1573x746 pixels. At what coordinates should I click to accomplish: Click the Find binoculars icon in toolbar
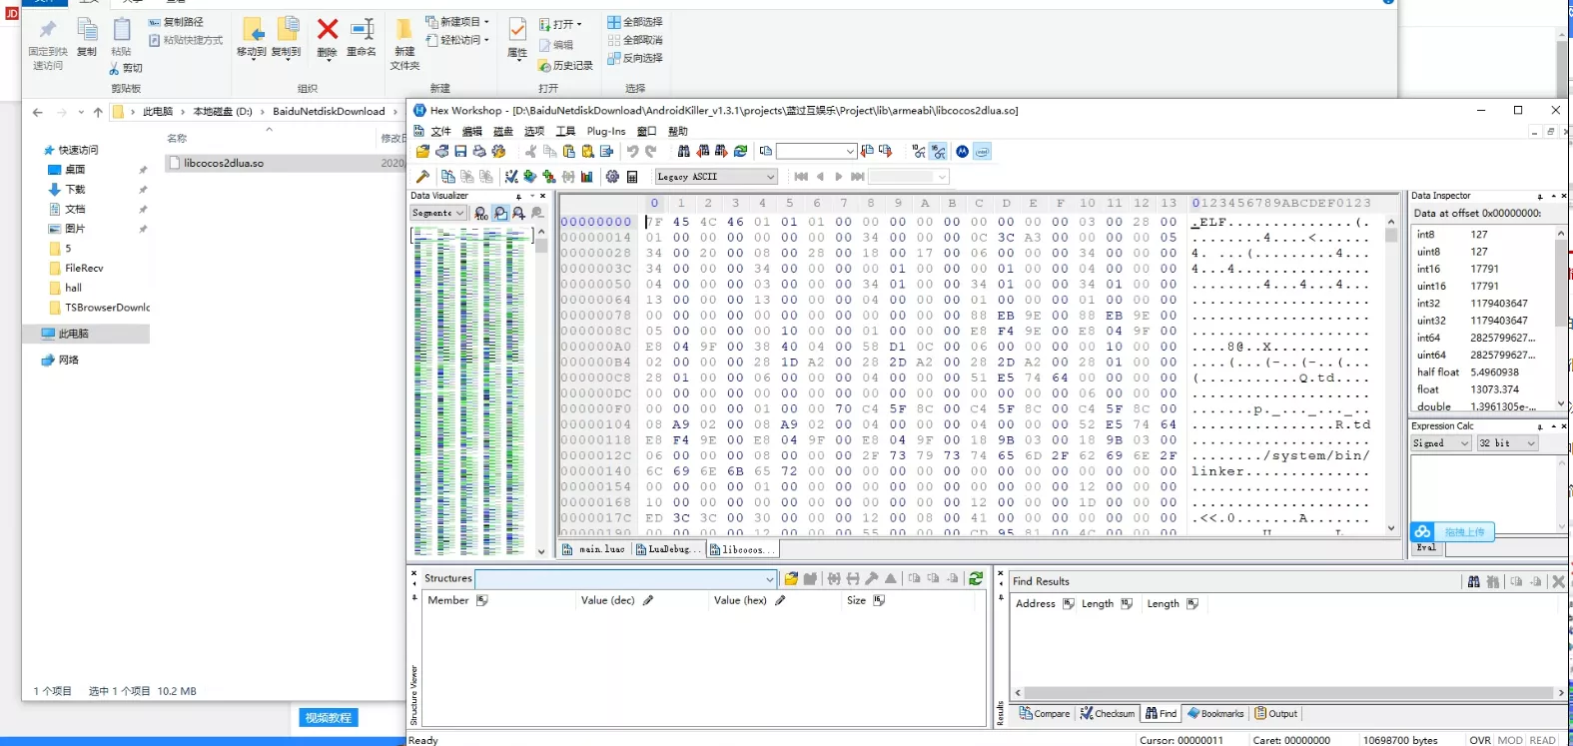point(684,151)
